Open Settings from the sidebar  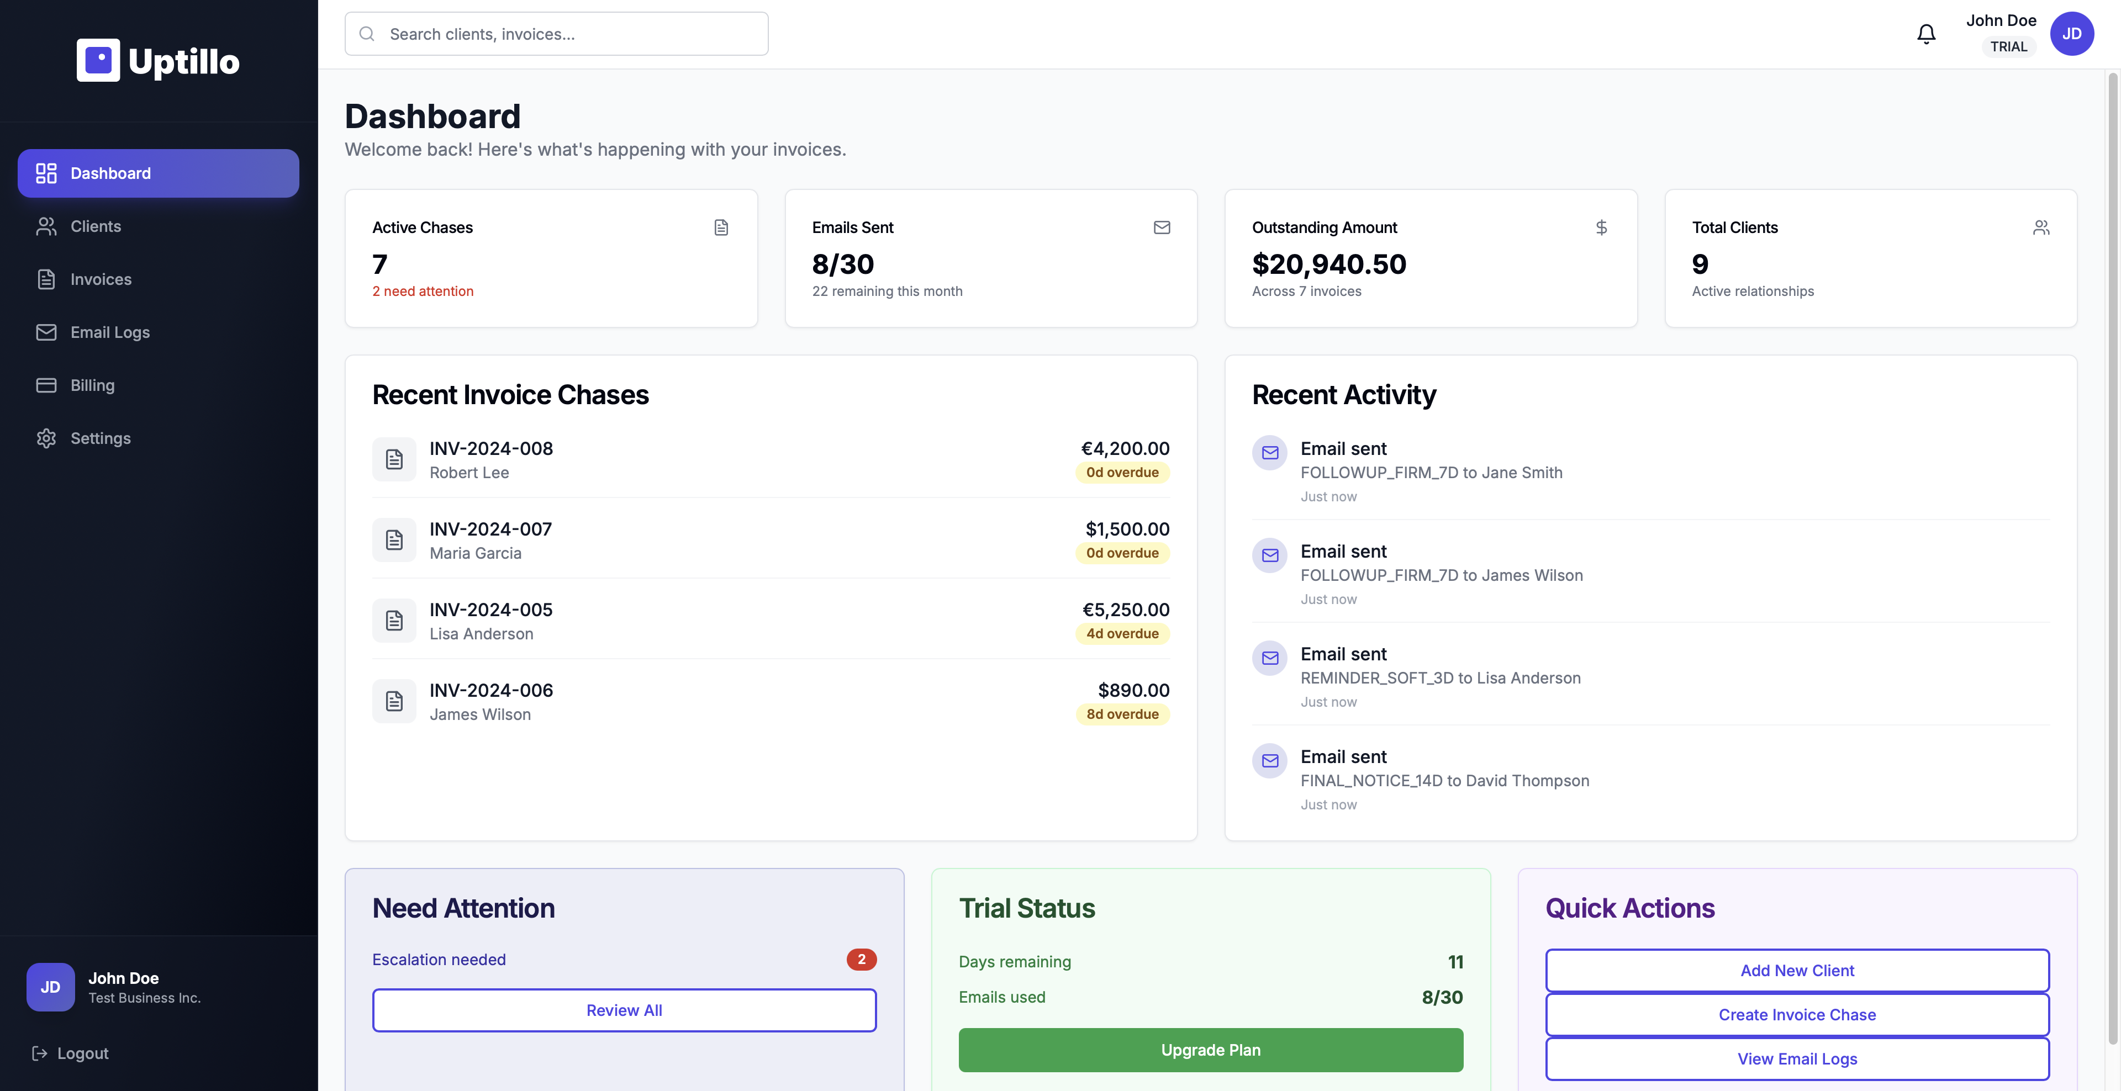[x=158, y=438]
